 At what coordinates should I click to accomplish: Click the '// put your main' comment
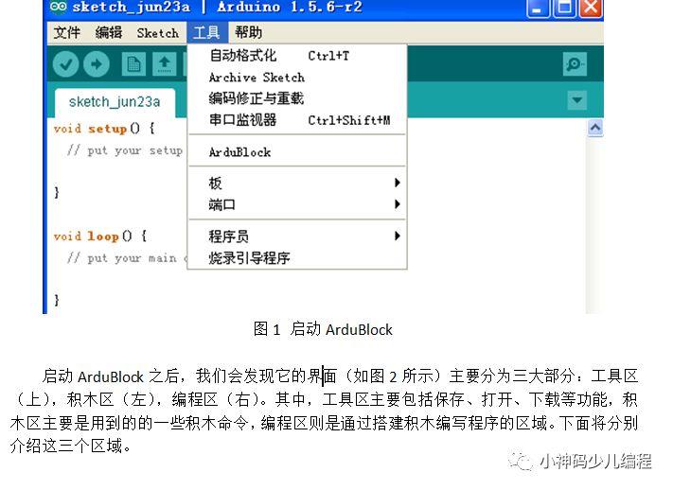point(127,258)
